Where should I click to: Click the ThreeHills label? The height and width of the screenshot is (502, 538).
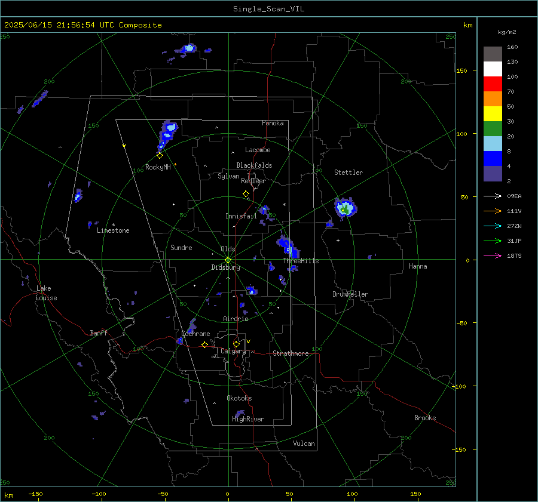click(x=301, y=261)
